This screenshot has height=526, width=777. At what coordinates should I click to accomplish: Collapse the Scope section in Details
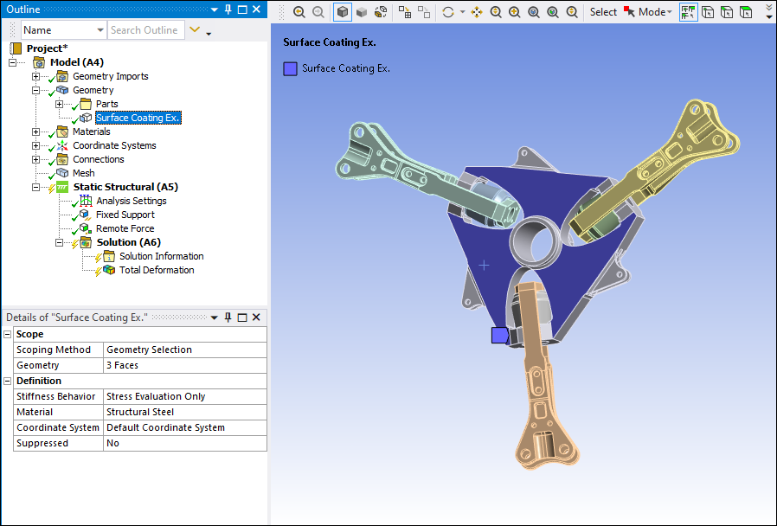pyautogui.click(x=8, y=334)
